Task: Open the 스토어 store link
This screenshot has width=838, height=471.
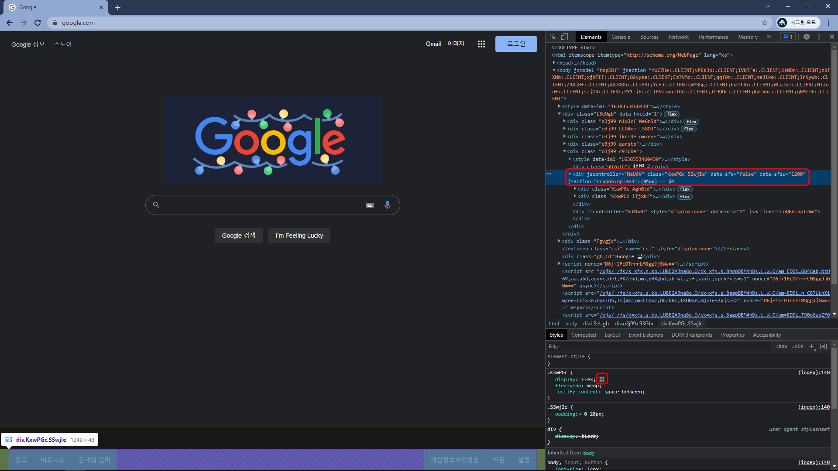Action: click(x=62, y=44)
